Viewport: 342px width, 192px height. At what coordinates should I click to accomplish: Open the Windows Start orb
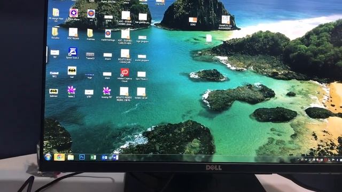point(48,157)
